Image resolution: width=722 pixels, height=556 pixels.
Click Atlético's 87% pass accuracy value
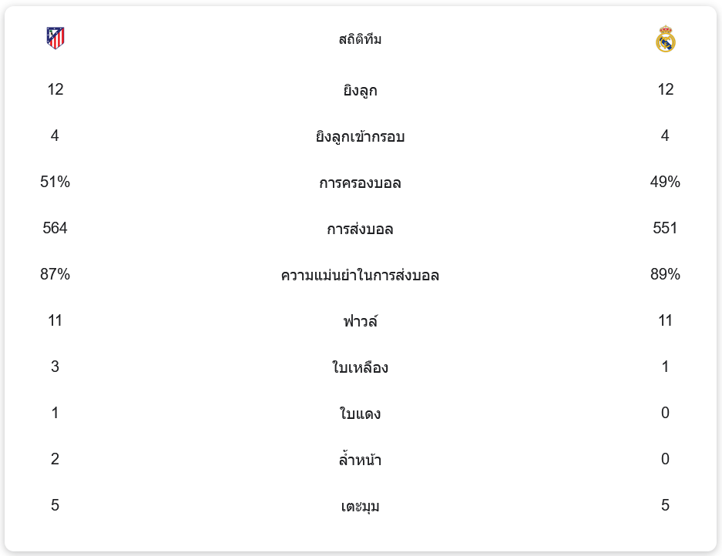pos(55,275)
